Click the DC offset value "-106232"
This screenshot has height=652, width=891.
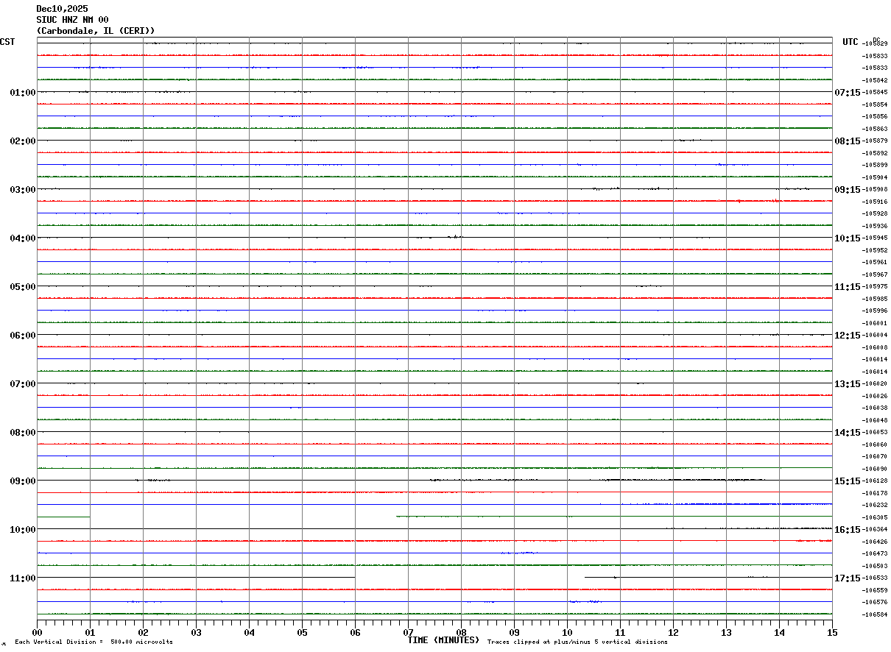coord(876,505)
